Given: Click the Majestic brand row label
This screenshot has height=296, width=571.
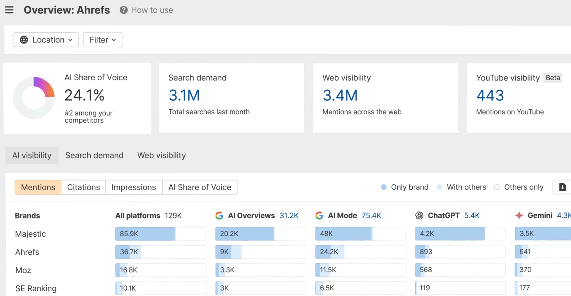Looking at the screenshot, I should (x=30, y=234).
